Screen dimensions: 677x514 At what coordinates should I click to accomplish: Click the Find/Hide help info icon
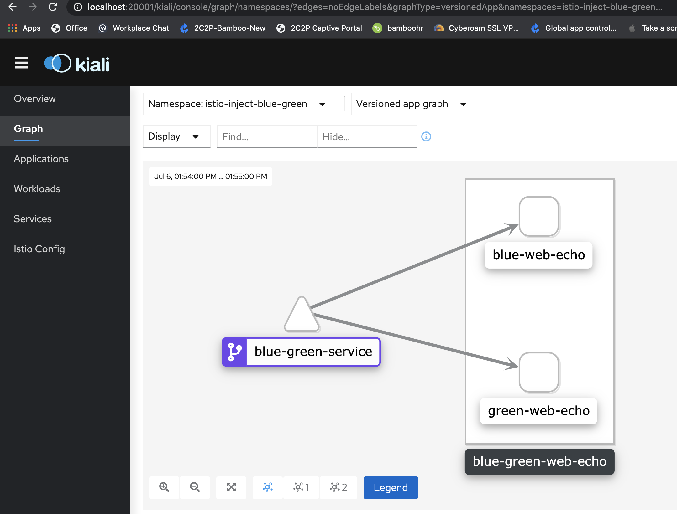(426, 136)
